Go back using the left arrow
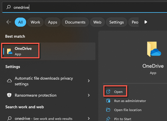Screen dimensions: 167x121 tap(9, 22)
